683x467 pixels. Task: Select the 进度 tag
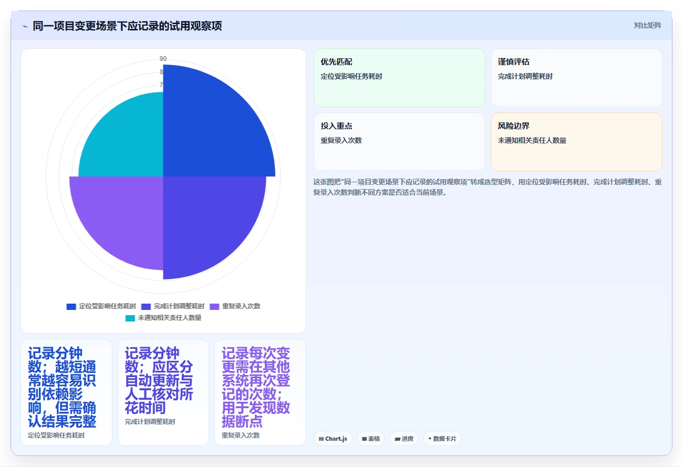pyautogui.click(x=404, y=439)
